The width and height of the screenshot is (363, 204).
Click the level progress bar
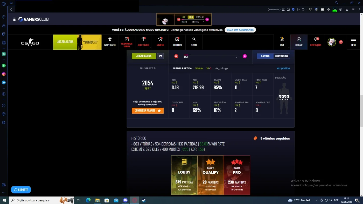tap(210, 55)
